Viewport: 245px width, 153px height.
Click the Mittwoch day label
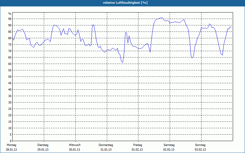(x=75, y=145)
